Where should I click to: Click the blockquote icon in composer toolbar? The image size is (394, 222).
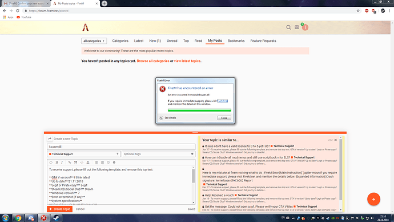click(x=75, y=162)
